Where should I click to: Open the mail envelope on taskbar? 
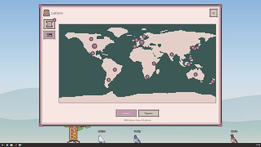click(x=11, y=145)
